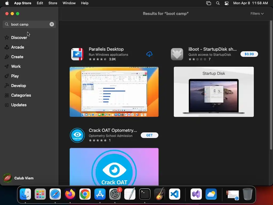Screen dimensions: 273x205
Task: Launch Google Chrome from the Dock
Action: [x=85, y=194]
